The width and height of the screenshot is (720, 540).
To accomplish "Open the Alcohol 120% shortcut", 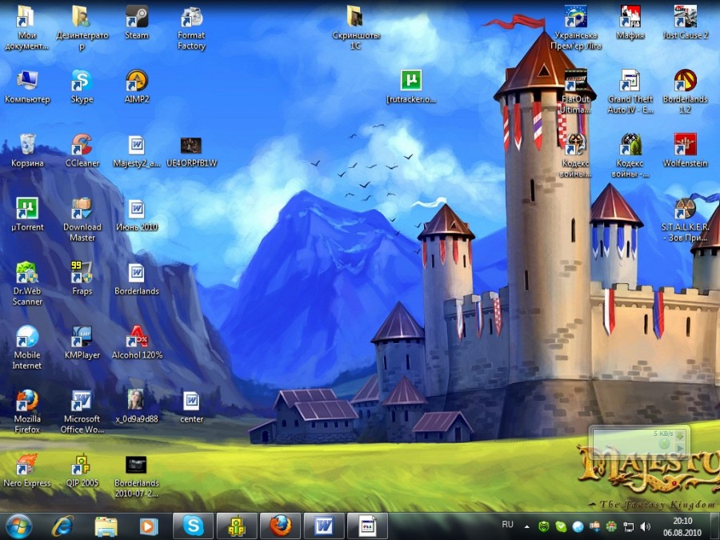I will coord(137,342).
